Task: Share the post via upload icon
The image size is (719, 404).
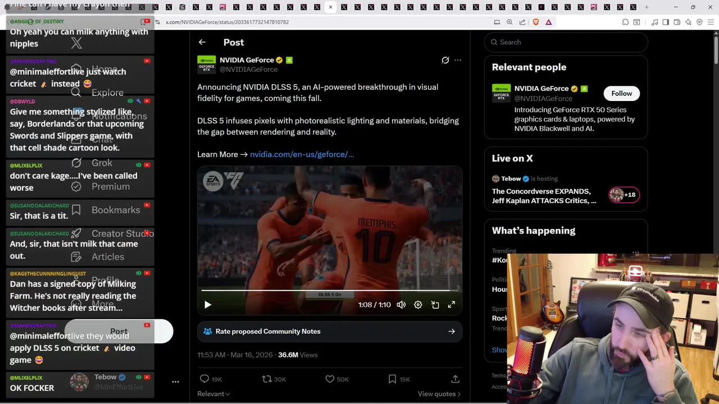Action: (455, 379)
